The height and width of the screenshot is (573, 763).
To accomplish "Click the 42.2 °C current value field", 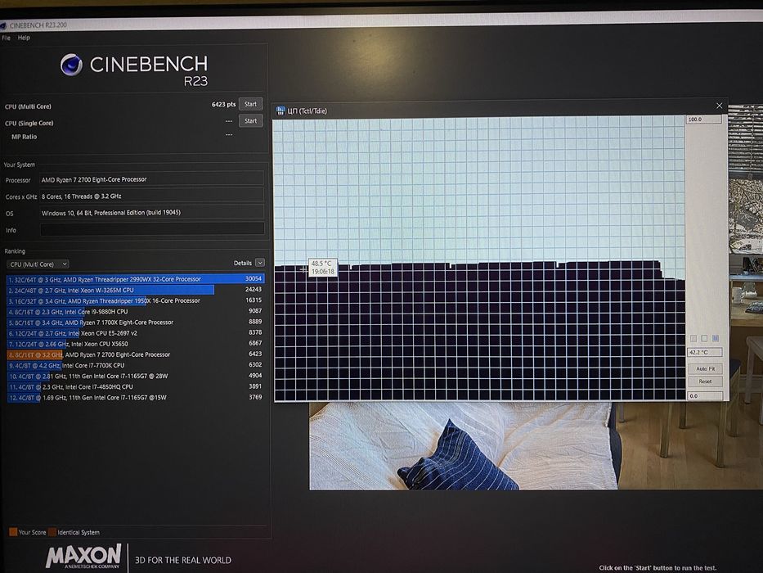I will coord(705,352).
